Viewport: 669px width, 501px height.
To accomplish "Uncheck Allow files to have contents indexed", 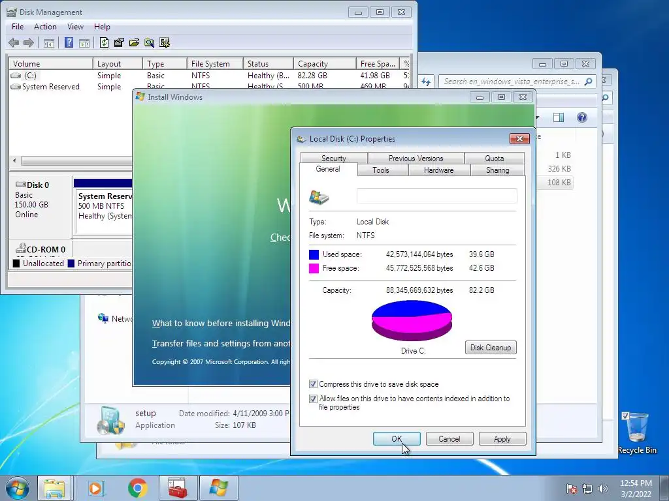I will pyautogui.click(x=313, y=399).
